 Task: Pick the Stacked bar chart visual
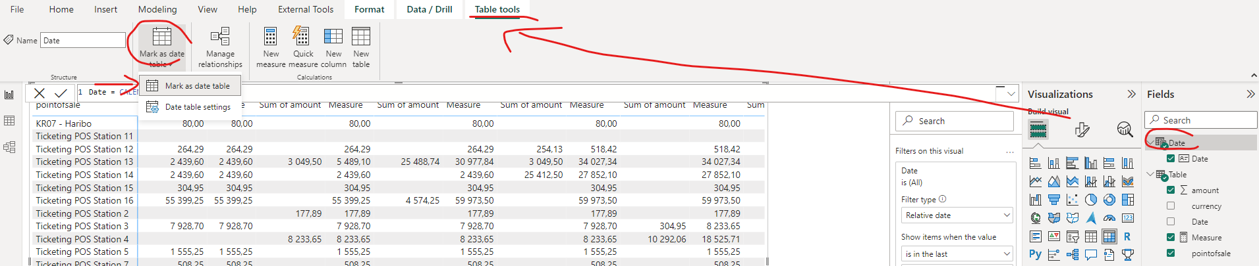(x=1036, y=163)
